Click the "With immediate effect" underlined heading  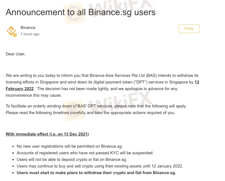pyautogui.click(x=47, y=134)
